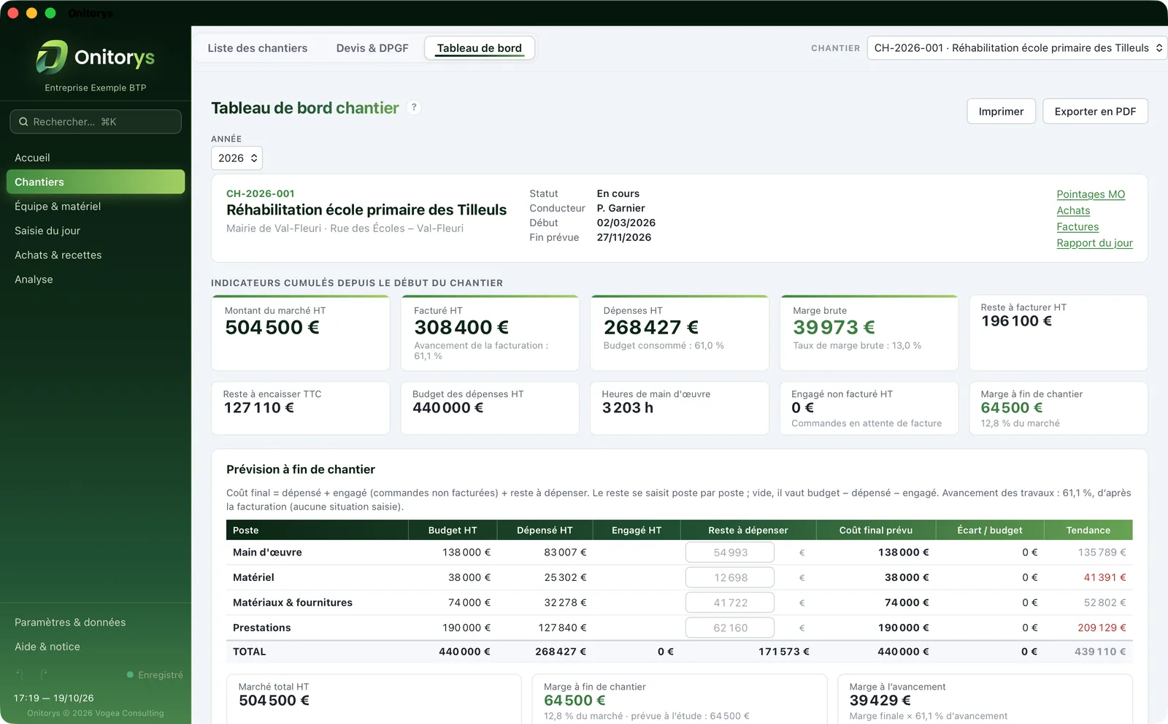Screen dimensions: 1168x724
Task: Click Reste à encaisser TTC card
Action: (x=301, y=408)
